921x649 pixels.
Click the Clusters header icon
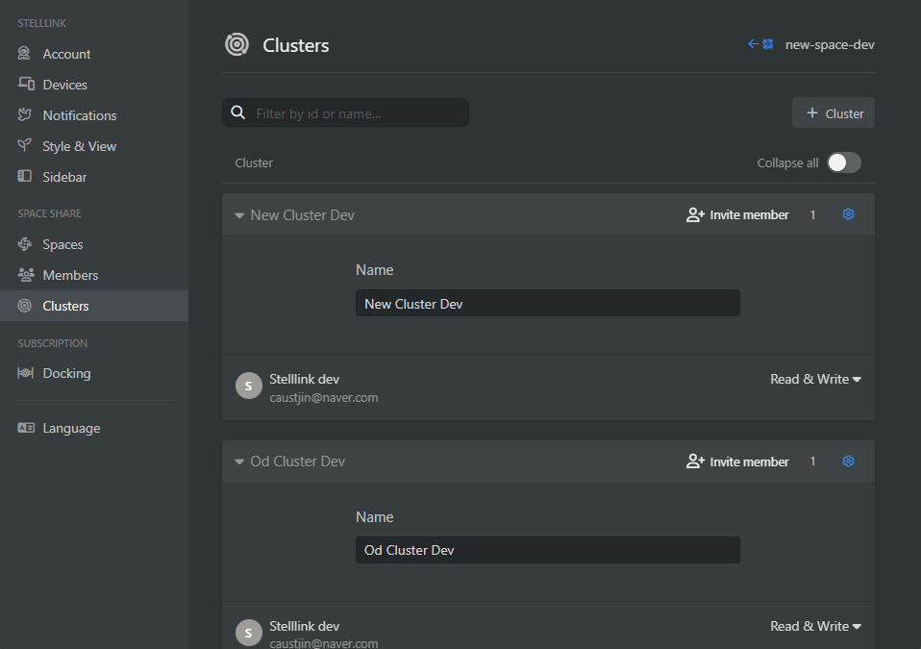coord(236,44)
